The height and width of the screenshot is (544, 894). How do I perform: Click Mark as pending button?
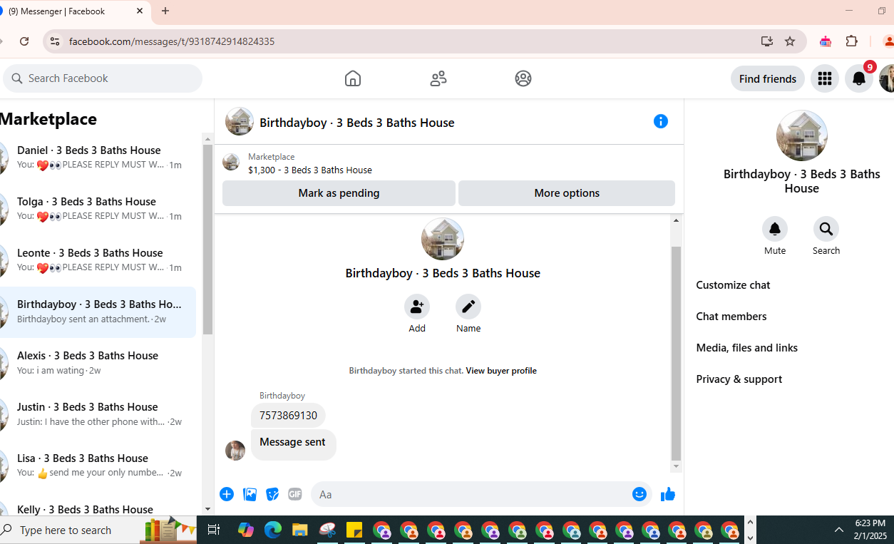point(339,193)
